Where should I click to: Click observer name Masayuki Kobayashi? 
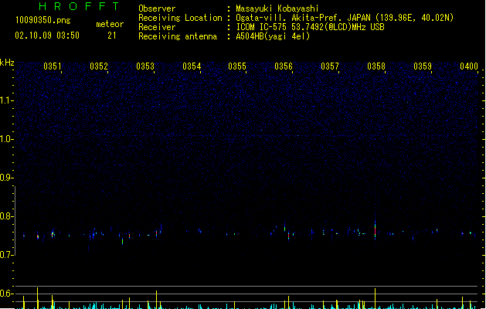(x=277, y=8)
